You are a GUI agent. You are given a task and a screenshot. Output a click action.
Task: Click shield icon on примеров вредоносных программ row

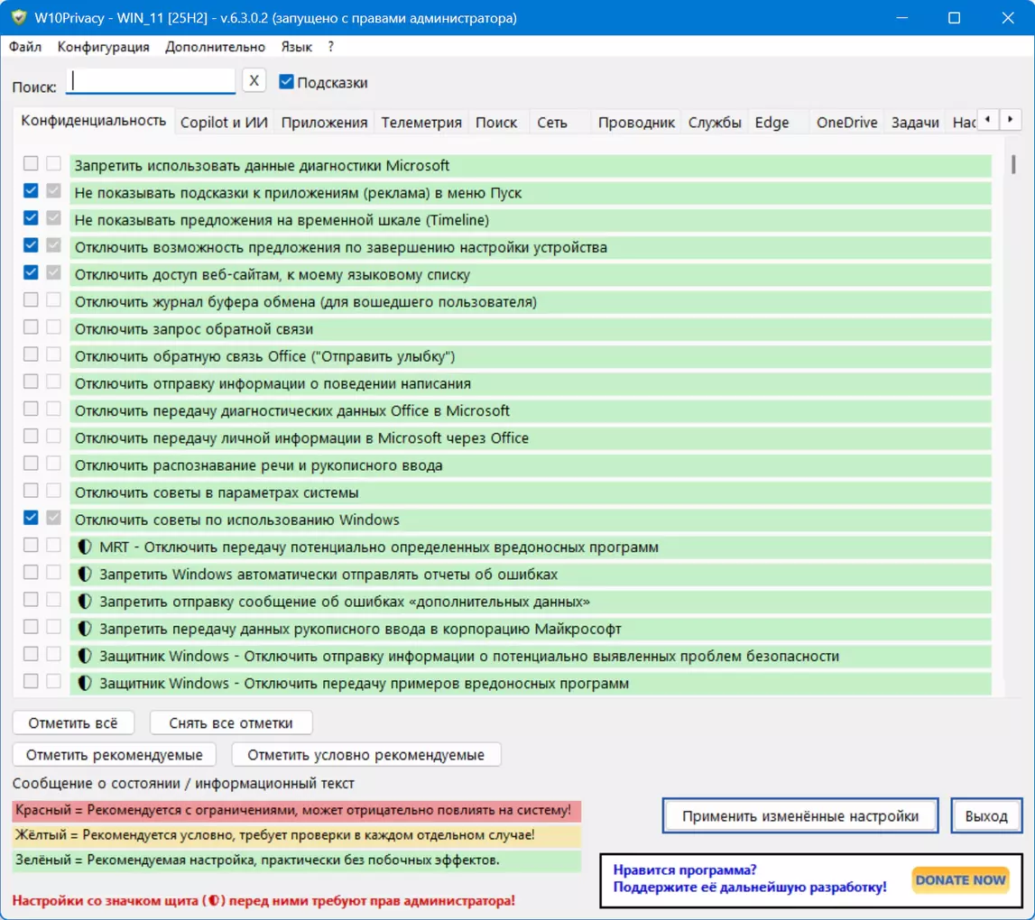point(85,683)
